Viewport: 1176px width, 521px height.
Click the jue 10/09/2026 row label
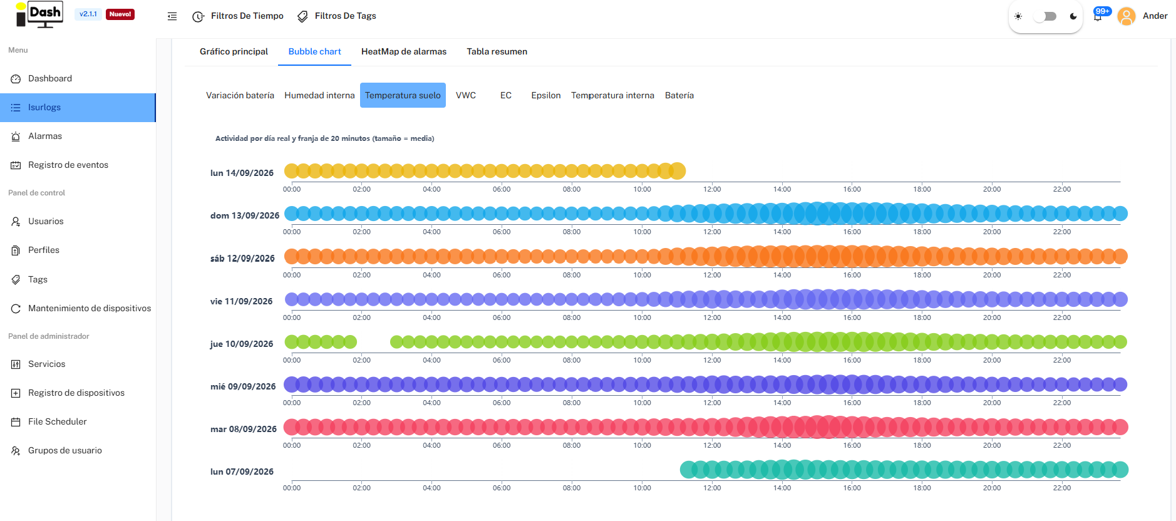click(242, 344)
